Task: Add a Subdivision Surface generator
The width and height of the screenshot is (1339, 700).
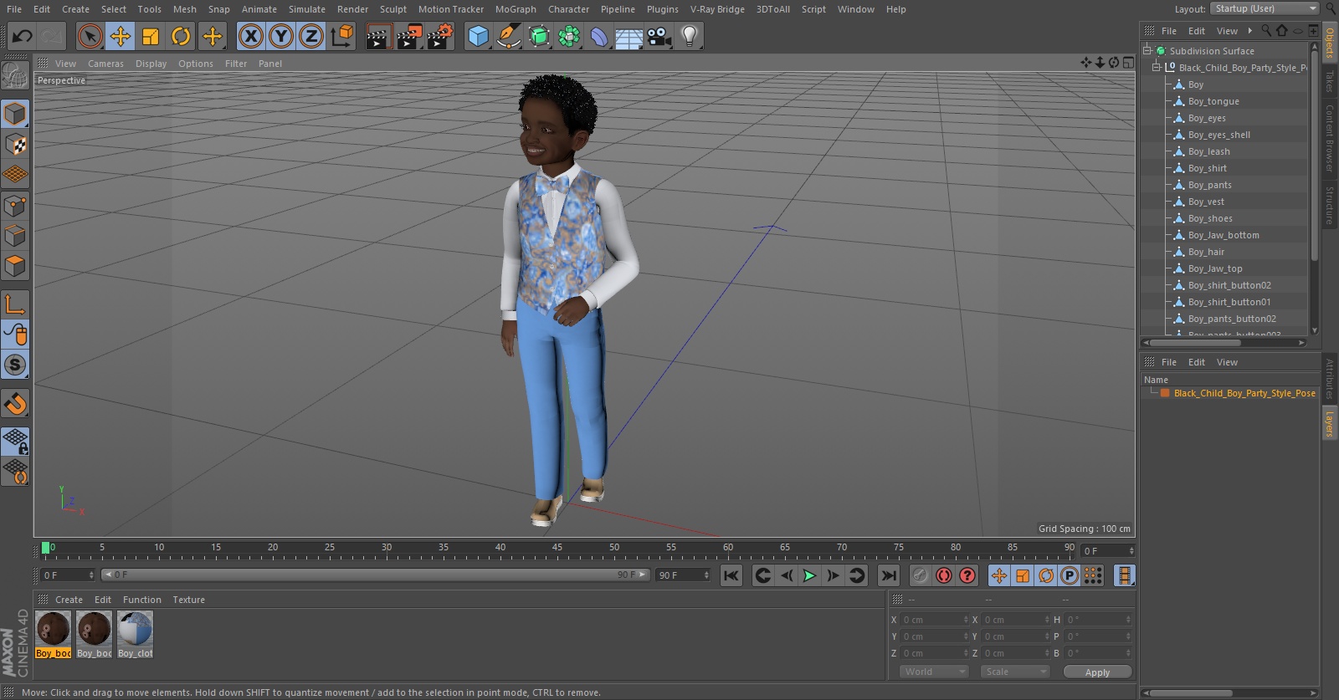Action: [x=539, y=36]
